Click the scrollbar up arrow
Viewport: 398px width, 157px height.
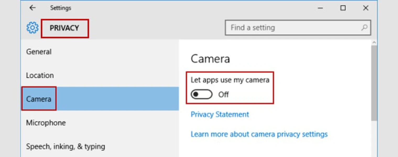click(x=374, y=42)
